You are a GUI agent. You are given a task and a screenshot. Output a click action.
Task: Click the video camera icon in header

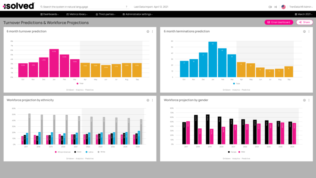270,7
